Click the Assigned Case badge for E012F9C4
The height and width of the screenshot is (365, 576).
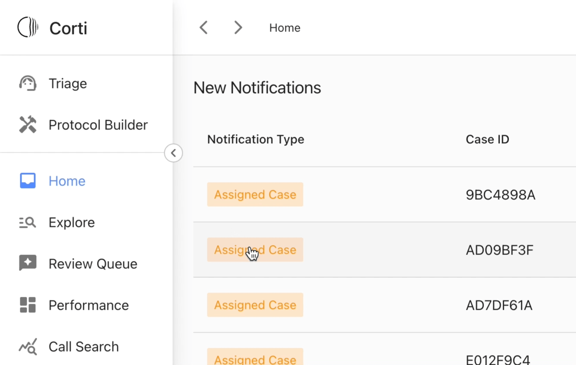tap(255, 358)
